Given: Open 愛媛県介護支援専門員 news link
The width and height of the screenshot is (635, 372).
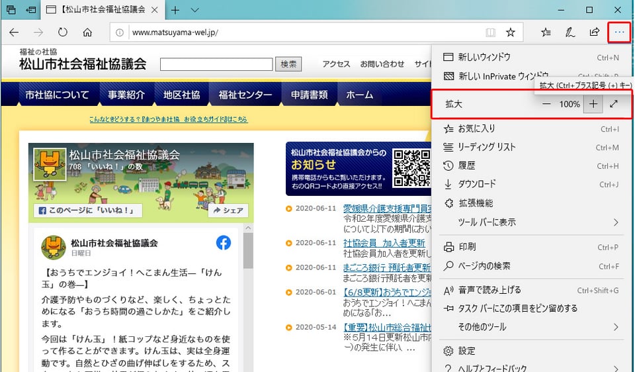Looking at the screenshot, I should 387,209.
